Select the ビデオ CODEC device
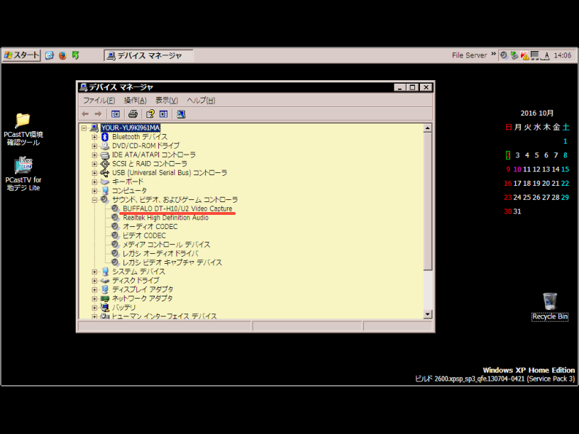 coord(144,236)
